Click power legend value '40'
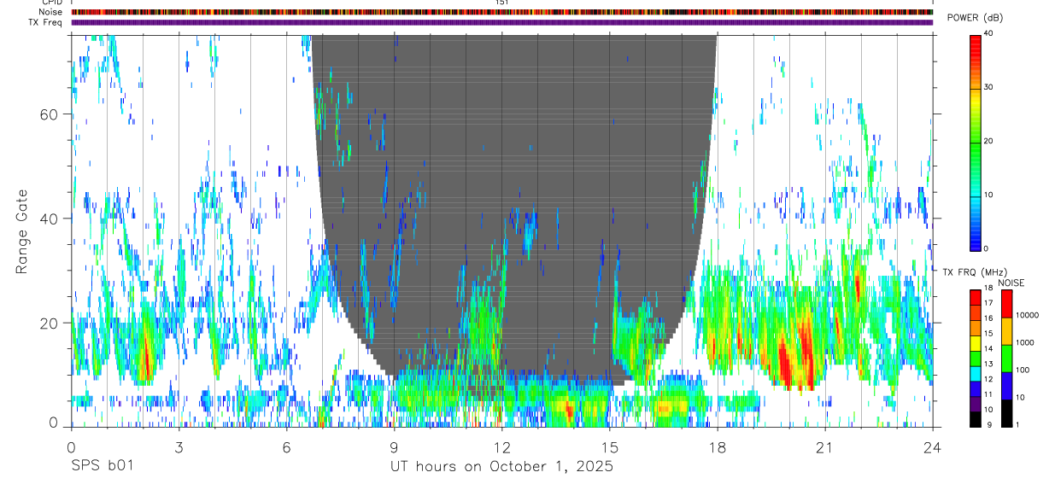This screenshot has width=1049, height=484. pos(989,34)
